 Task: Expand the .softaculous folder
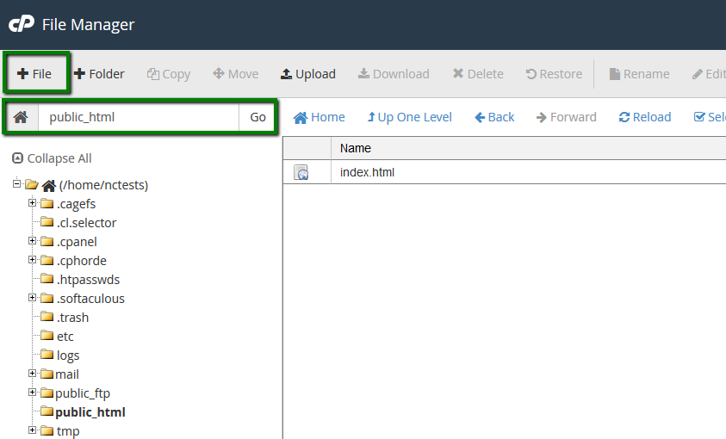click(33, 298)
